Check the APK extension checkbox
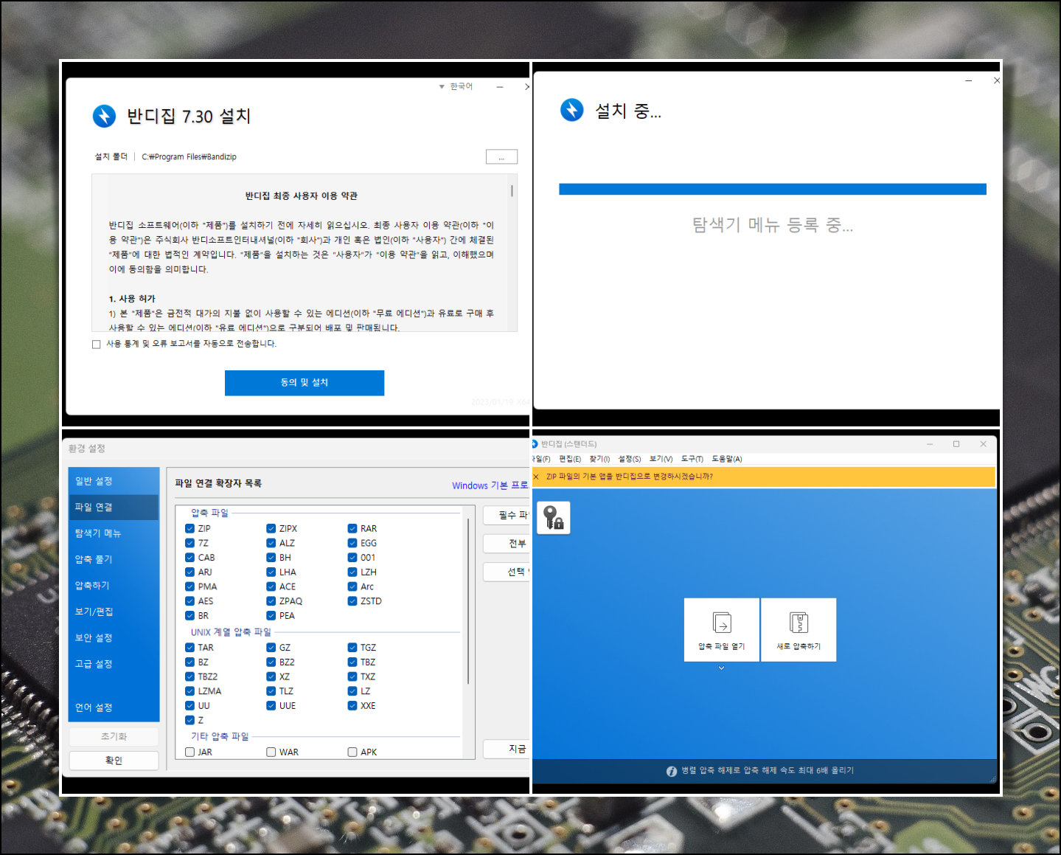The image size is (1061, 855). point(352,752)
